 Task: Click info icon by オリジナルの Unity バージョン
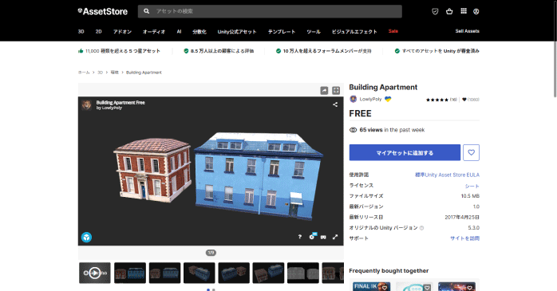[x=421, y=228]
